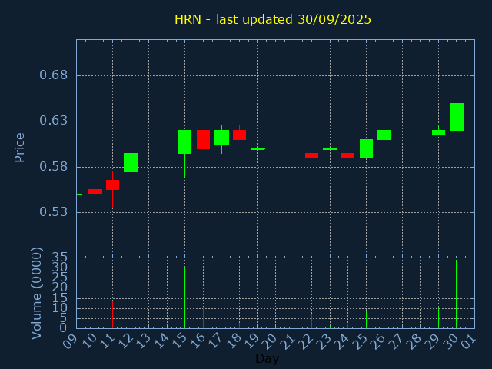Screen dimensions: 492x369
Task: Click the tall green volume bar for day 15
Action: click(184, 298)
